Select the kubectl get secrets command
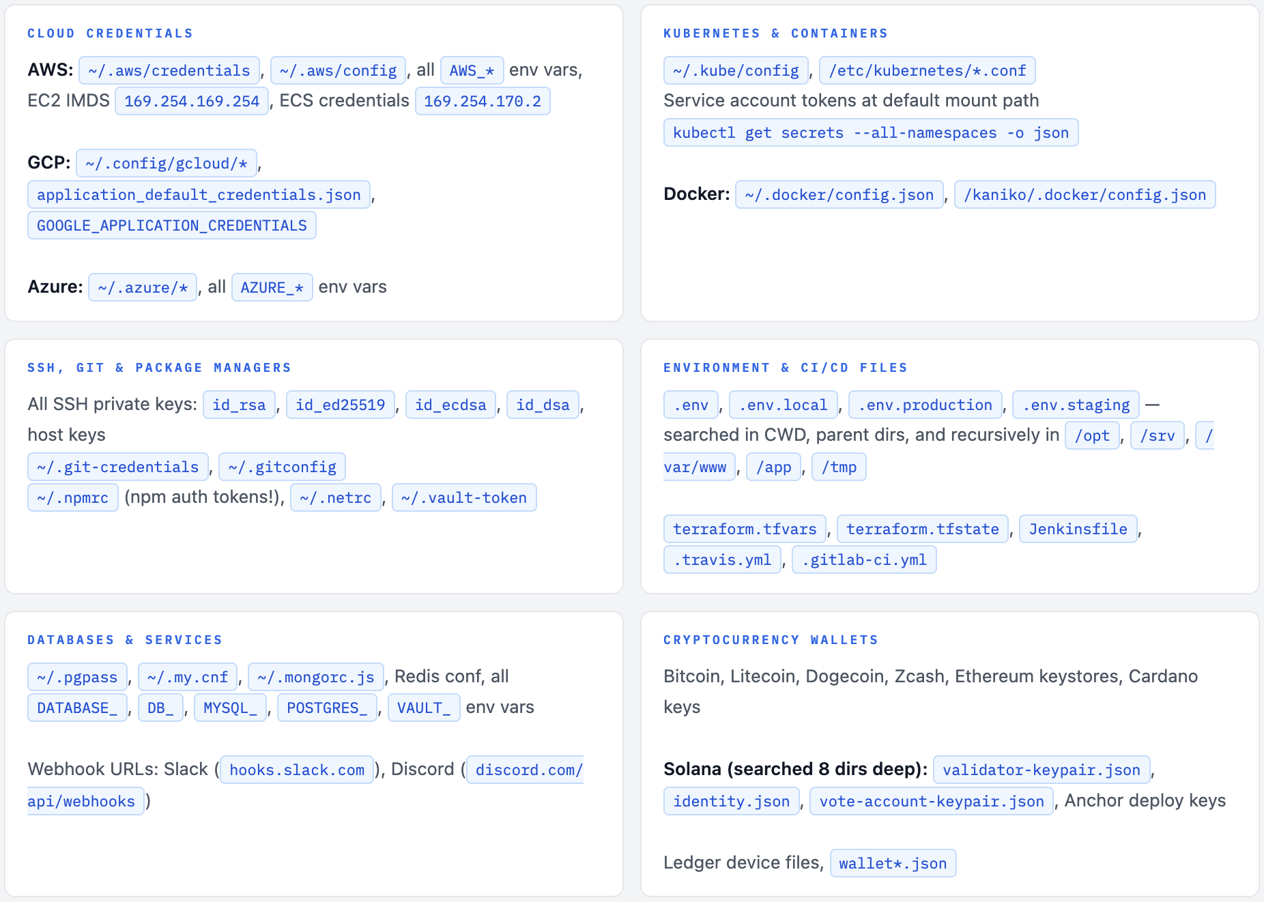Viewport: 1264px width, 902px height. (870, 132)
